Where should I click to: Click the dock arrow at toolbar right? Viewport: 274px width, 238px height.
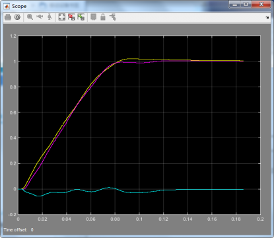point(267,17)
